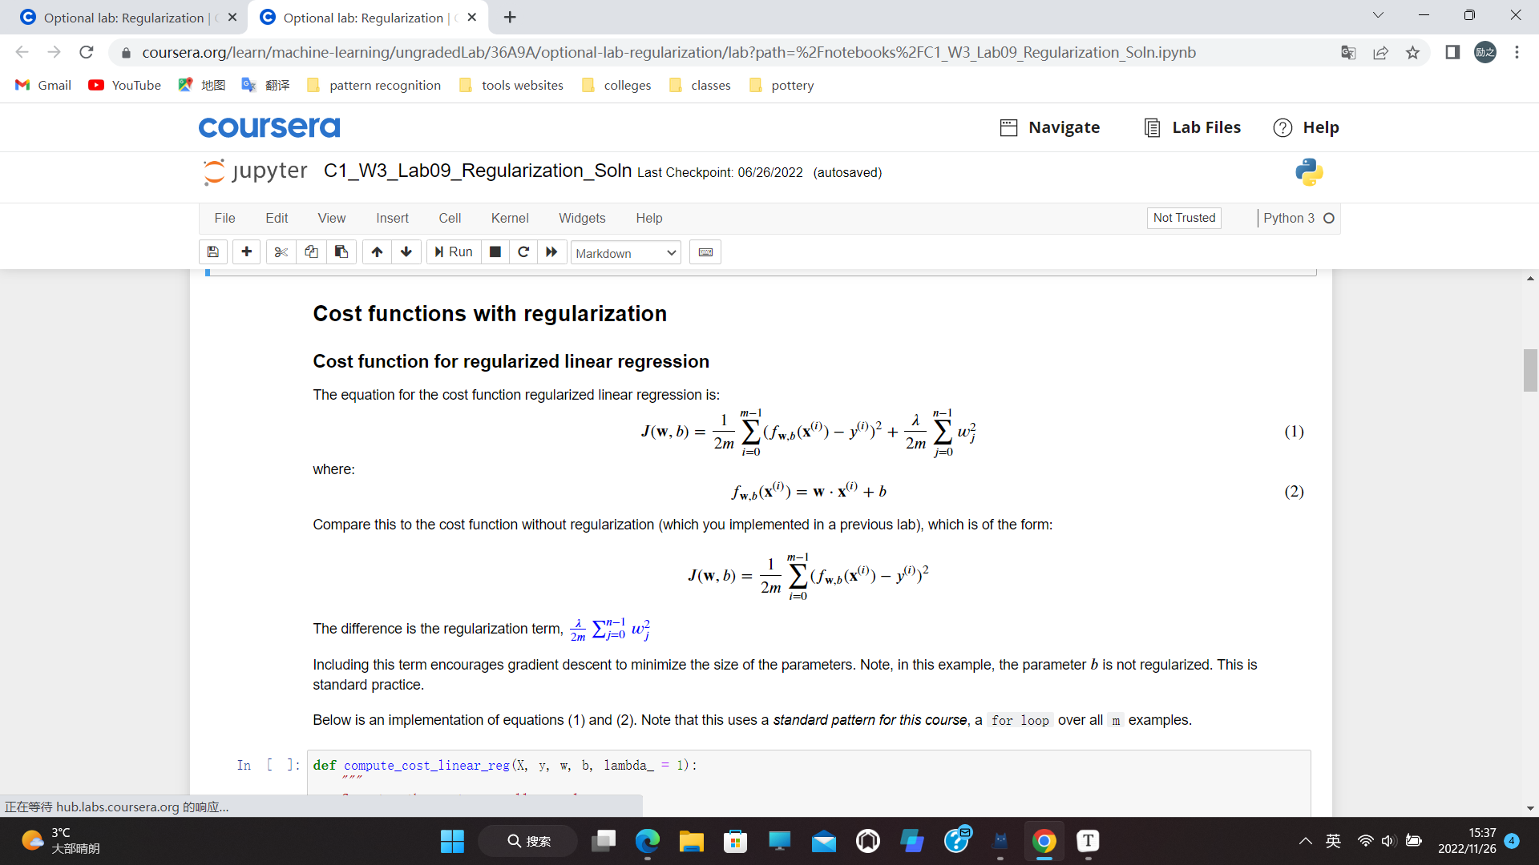Viewport: 1539px width, 865px height.
Task: Paste cell from clipboard
Action: [x=341, y=251]
